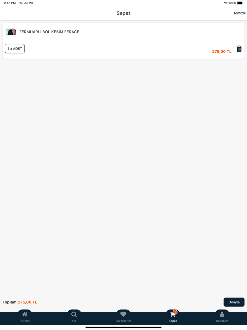Open Favorilerim heart icon
This screenshot has width=247, height=330.
[x=123, y=314]
